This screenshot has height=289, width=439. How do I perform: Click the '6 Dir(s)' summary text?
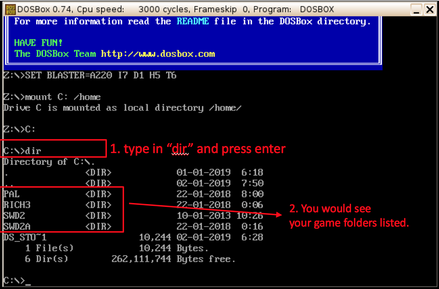46,259
